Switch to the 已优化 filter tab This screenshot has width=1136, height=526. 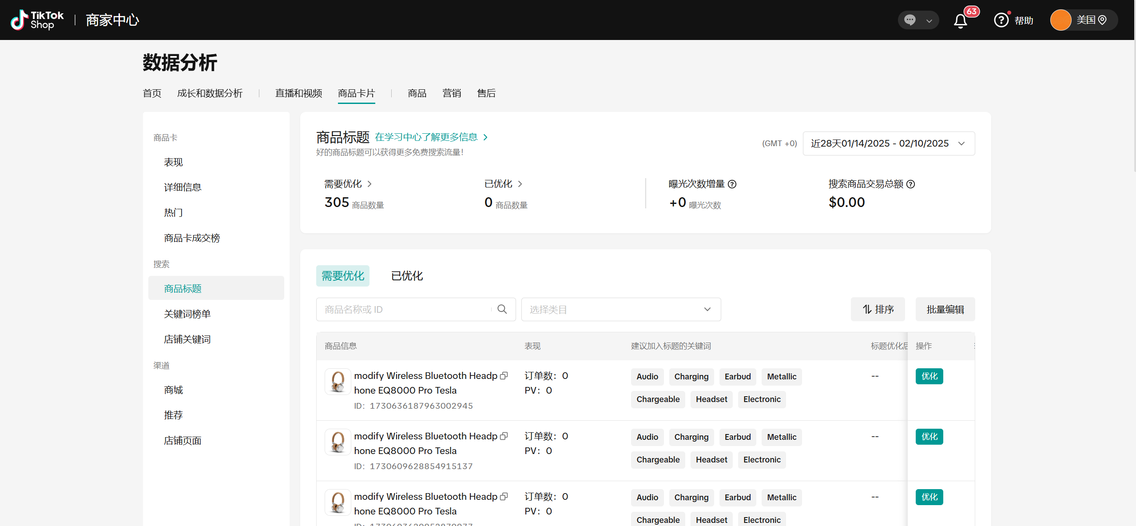[x=406, y=275]
